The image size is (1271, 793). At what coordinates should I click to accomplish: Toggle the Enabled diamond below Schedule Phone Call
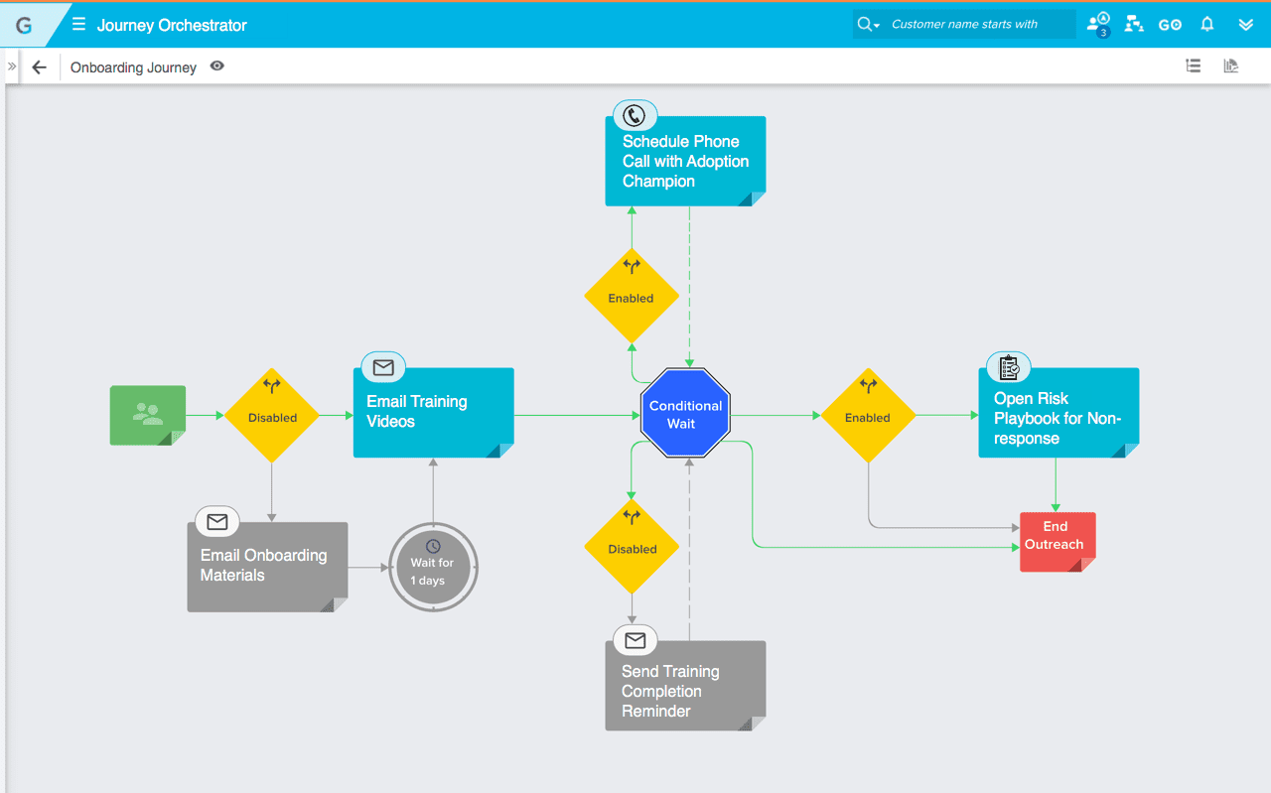coord(631,296)
